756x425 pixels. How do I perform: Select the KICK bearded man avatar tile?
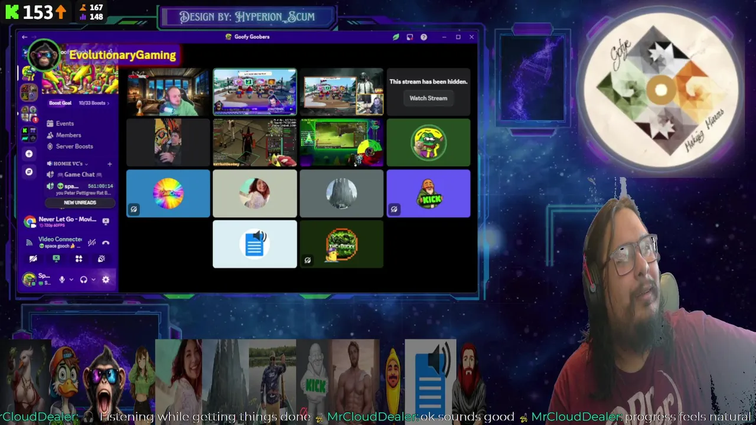[428, 194]
